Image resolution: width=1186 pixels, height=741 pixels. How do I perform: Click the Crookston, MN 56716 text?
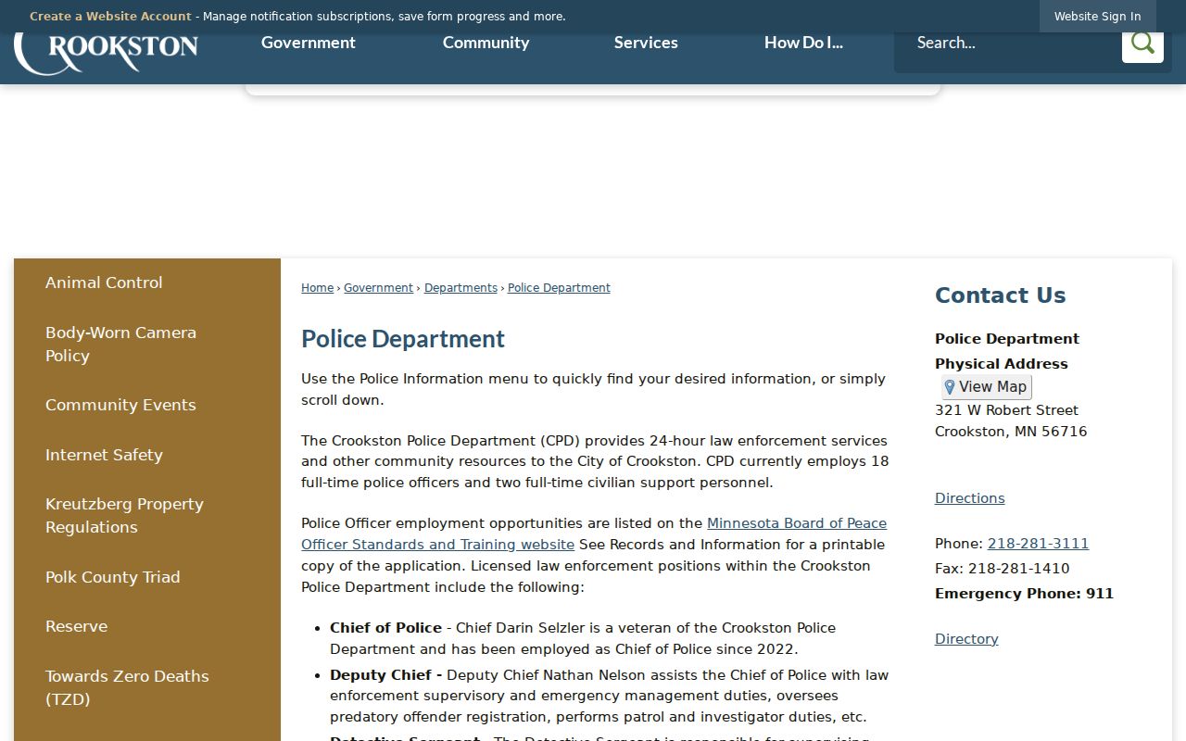click(1011, 432)
